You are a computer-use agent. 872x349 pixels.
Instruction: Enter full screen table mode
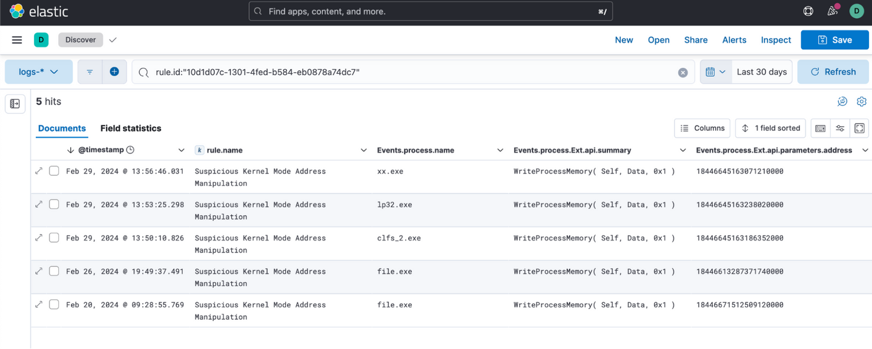(859, 128)
